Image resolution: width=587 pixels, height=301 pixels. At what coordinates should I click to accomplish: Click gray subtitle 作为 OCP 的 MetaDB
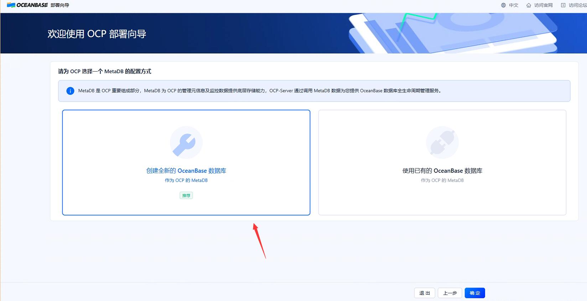click(442, 180)
